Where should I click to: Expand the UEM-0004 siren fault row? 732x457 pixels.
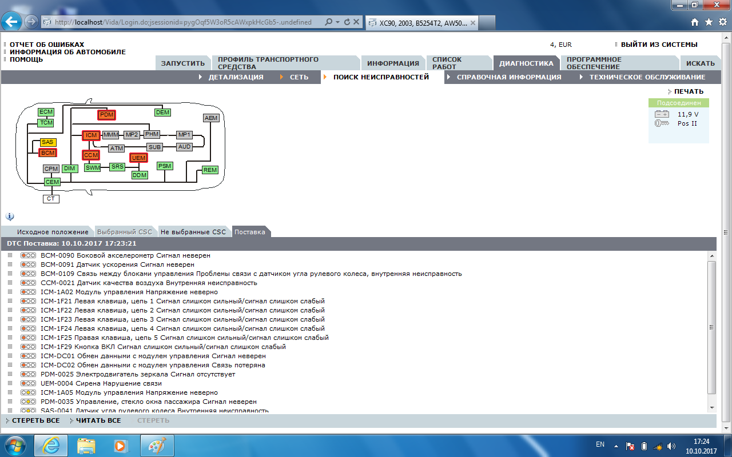(10, 383)
